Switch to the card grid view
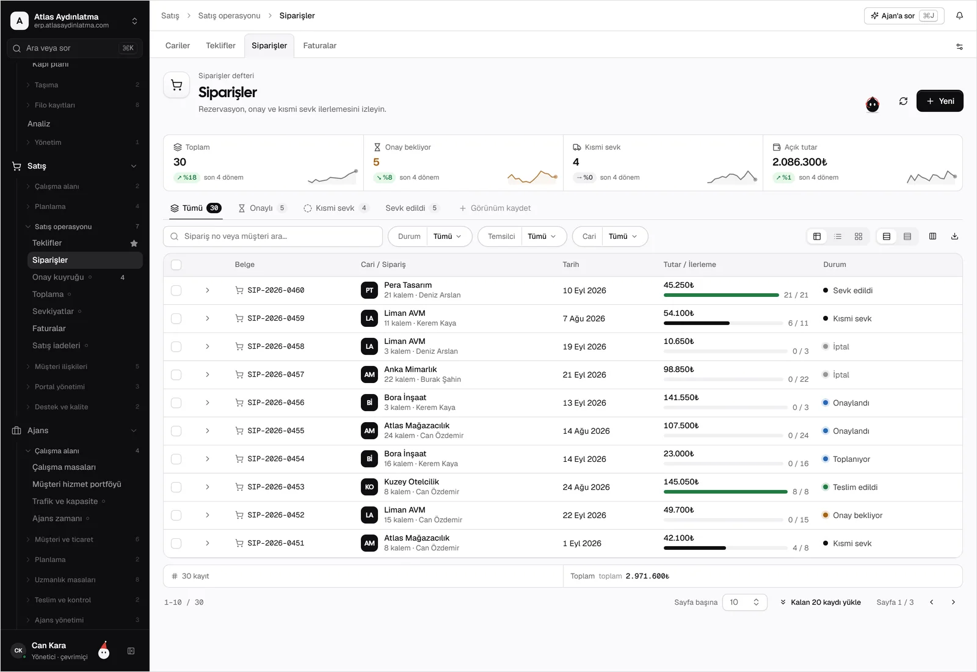 tap(859, 236)
